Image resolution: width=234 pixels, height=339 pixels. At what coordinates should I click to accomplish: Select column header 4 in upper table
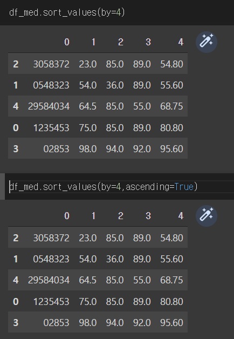pos(181,42)
